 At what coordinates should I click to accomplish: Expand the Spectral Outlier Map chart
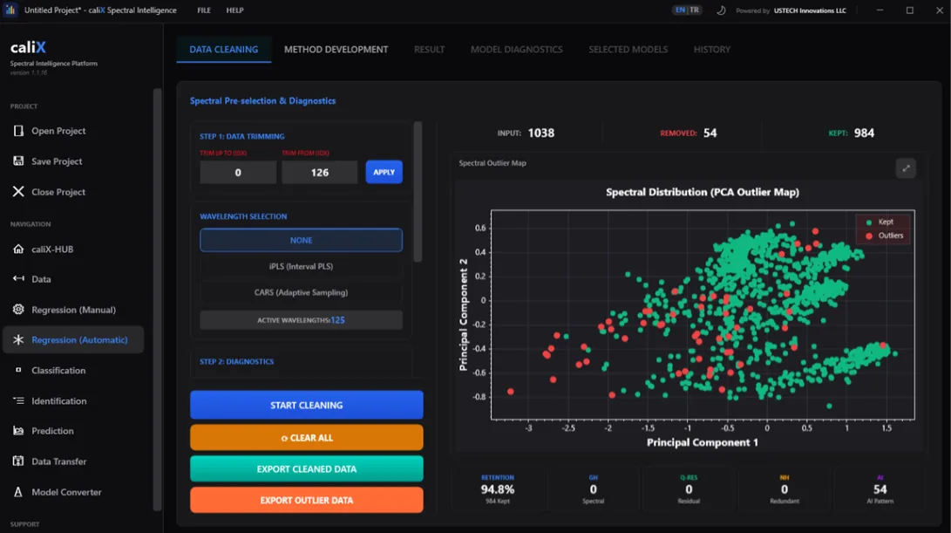click(x=906, y=168)
